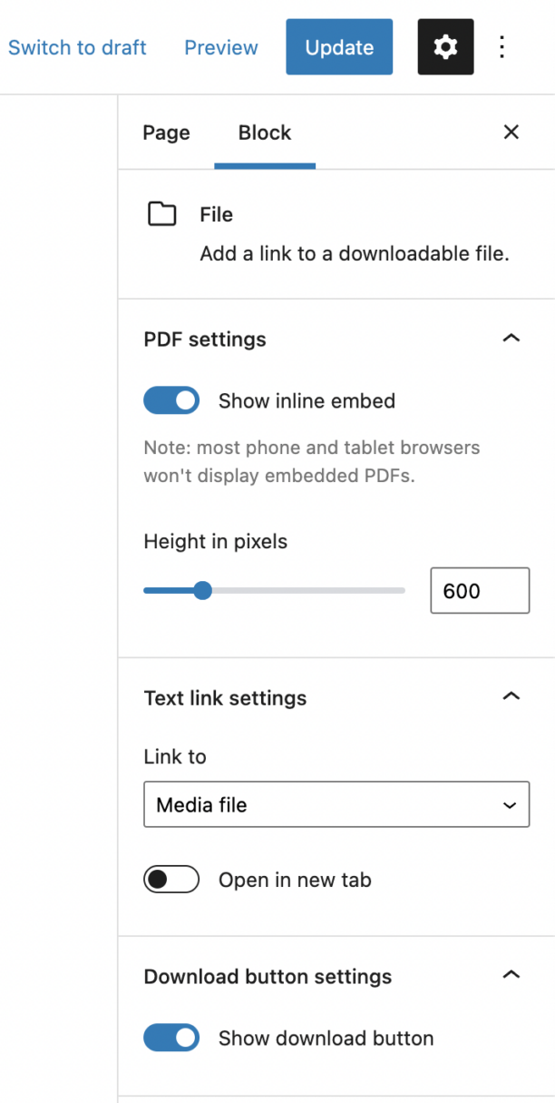Click the height value input field

[x=480, y=591]
